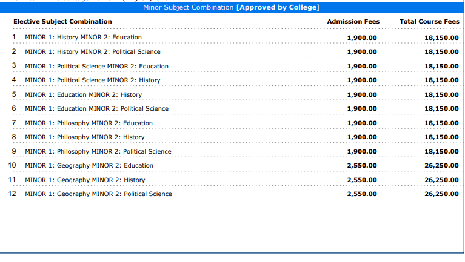
Task: Click the Total Course Fees column header
Action: [x=429, y=22]
